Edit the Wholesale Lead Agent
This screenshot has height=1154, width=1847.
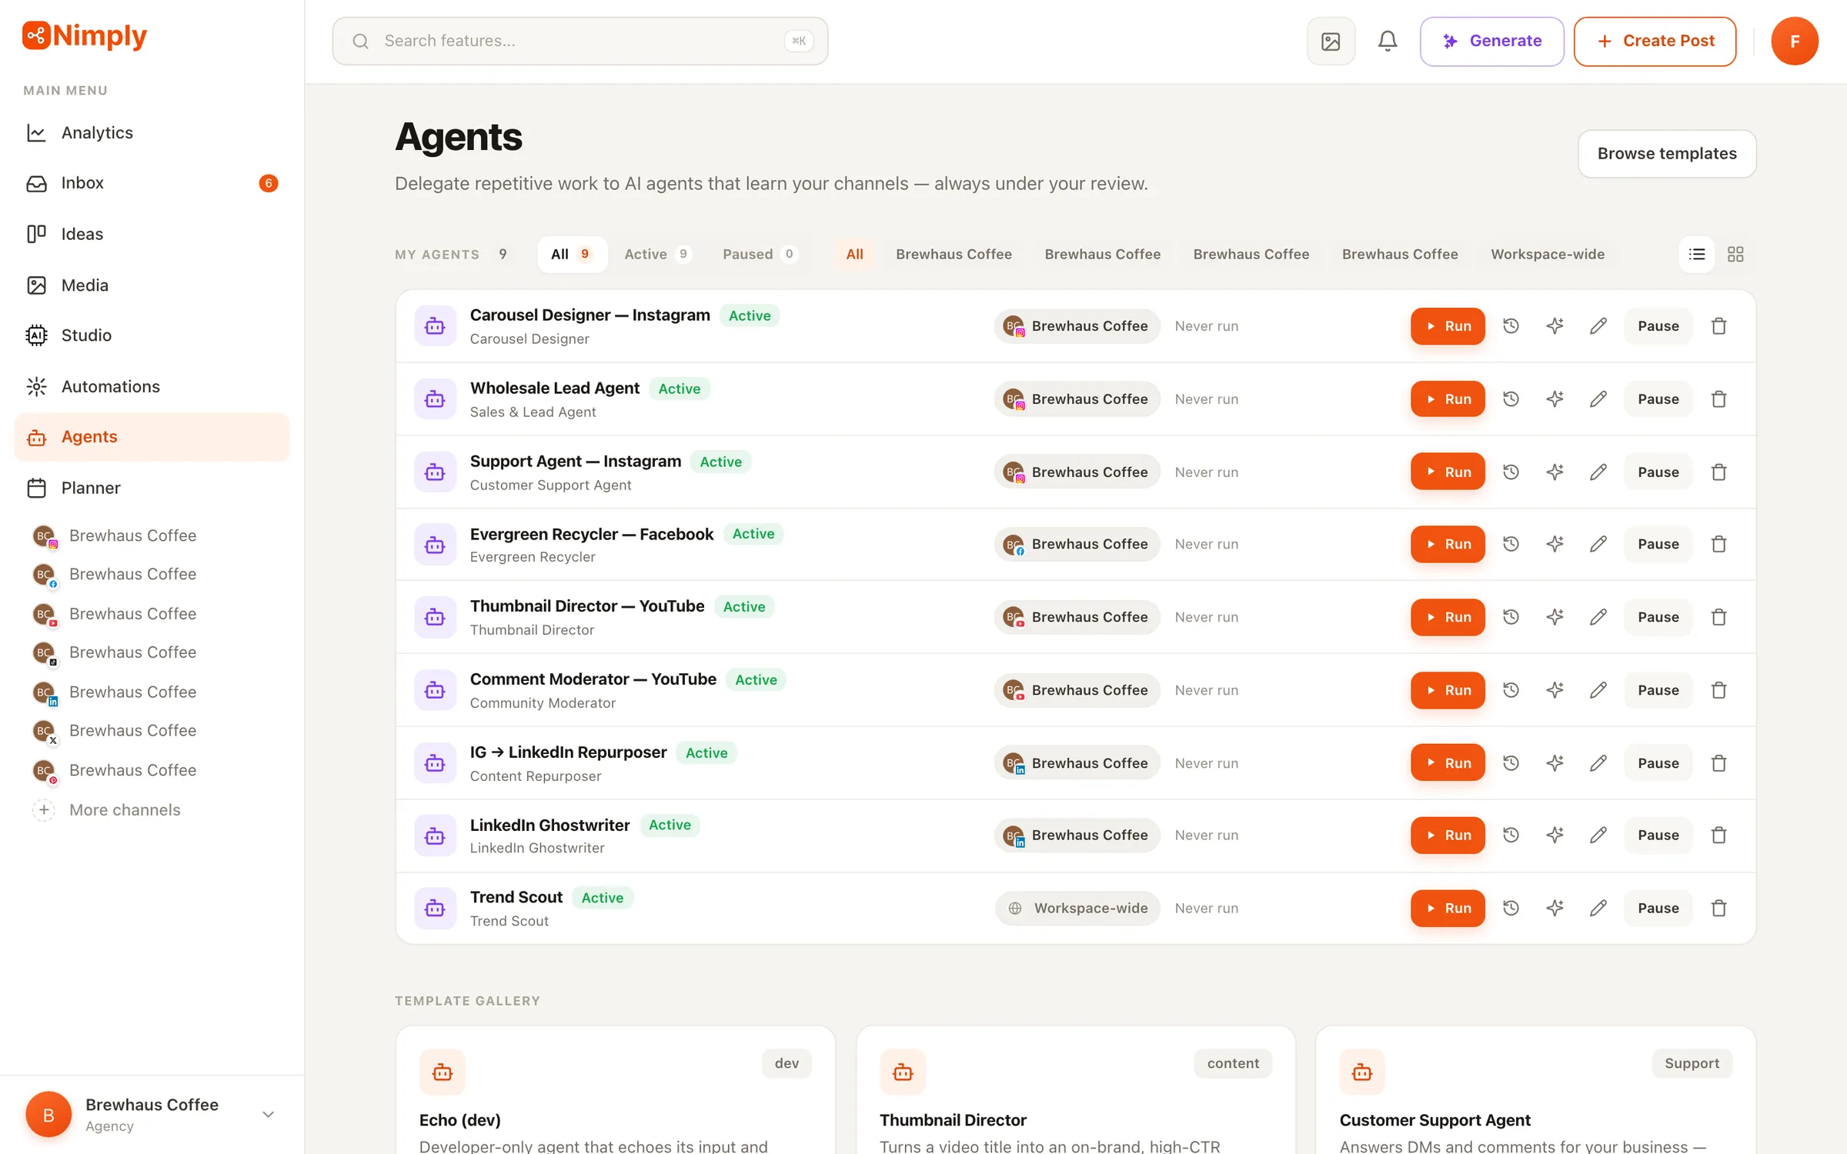pos(1598,399)
